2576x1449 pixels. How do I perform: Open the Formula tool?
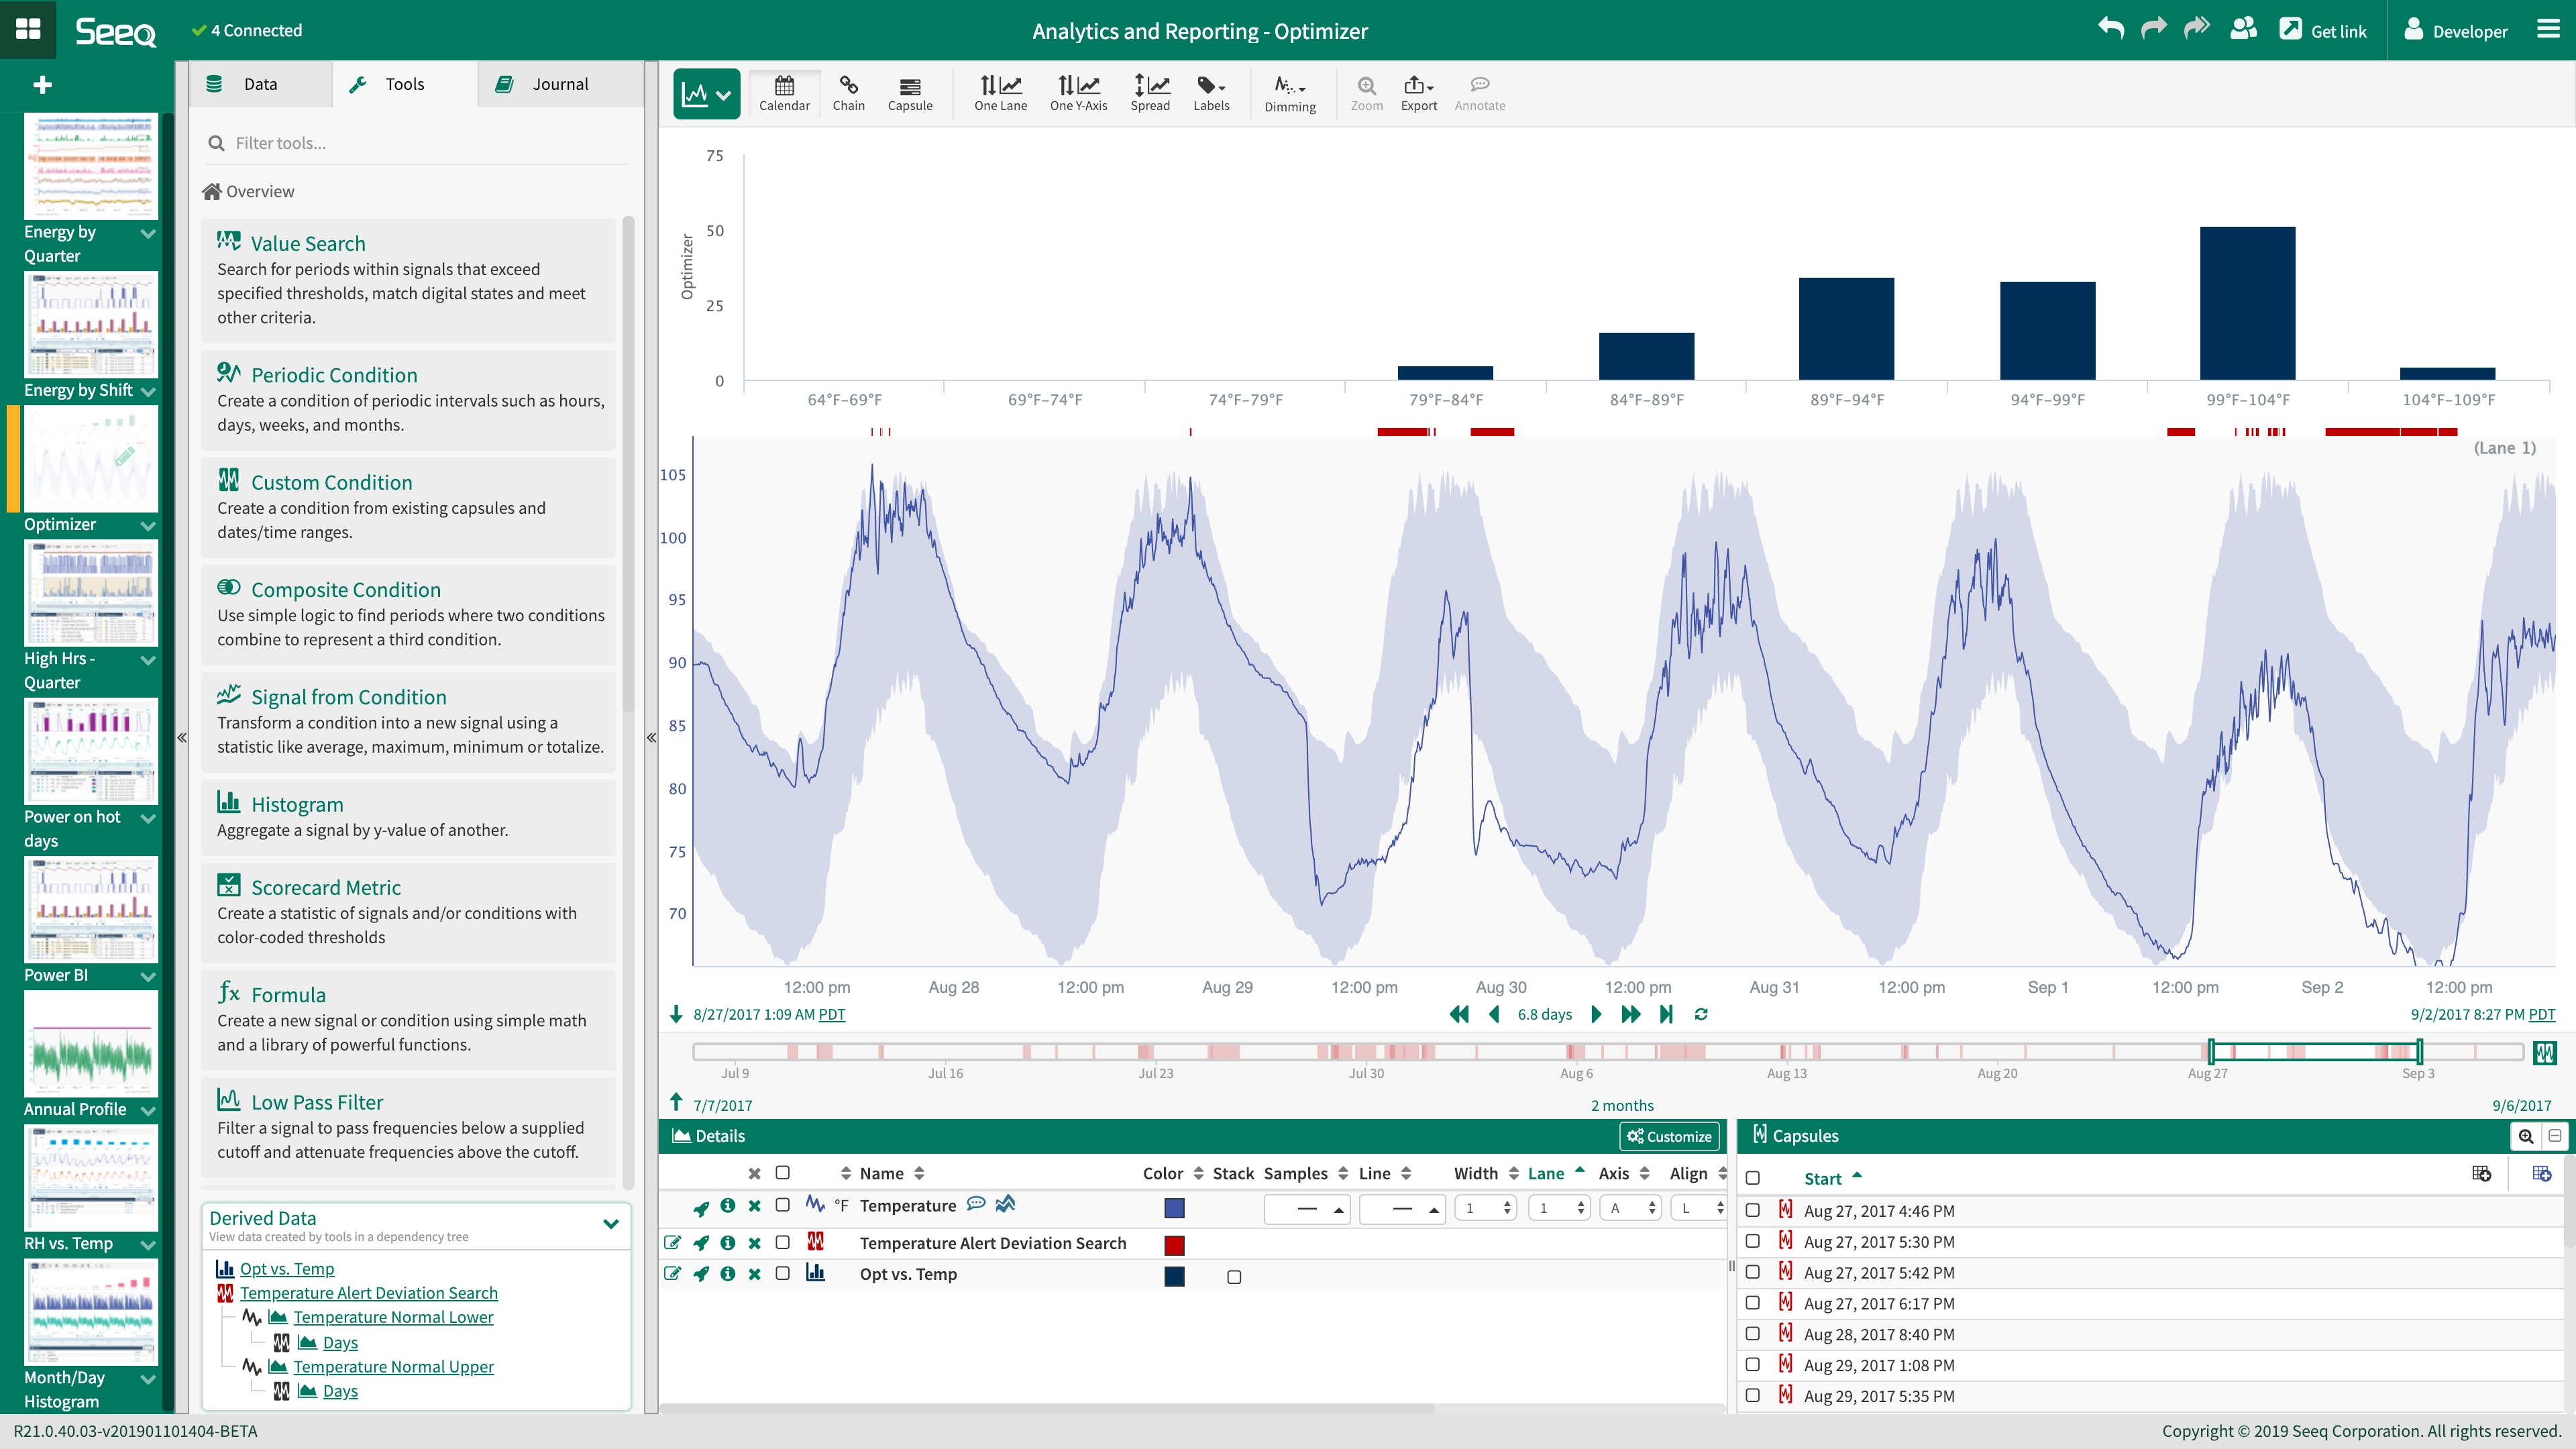point(288,994)
